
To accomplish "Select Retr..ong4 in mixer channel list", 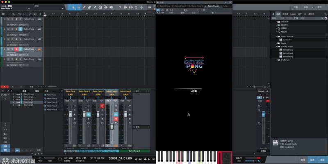I will click(x=29, y=102).
